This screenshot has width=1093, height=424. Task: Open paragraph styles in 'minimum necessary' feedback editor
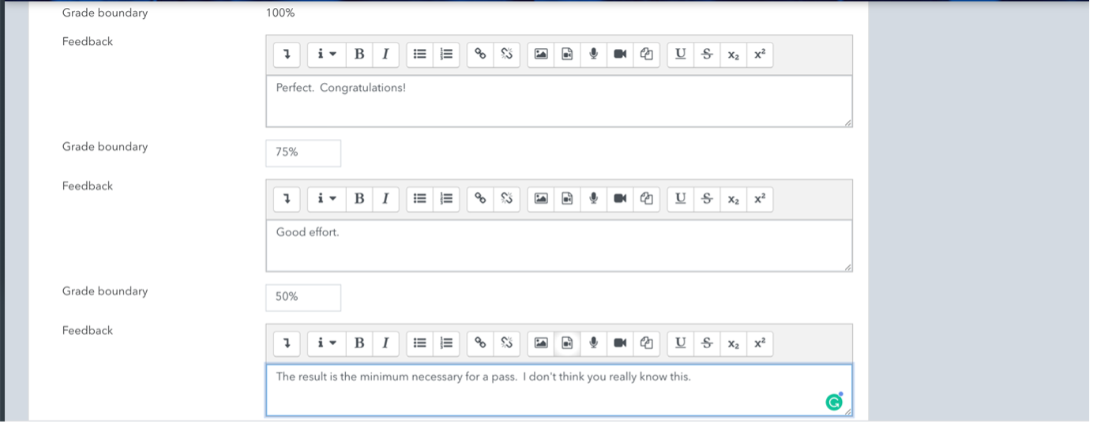coord(326,343)
